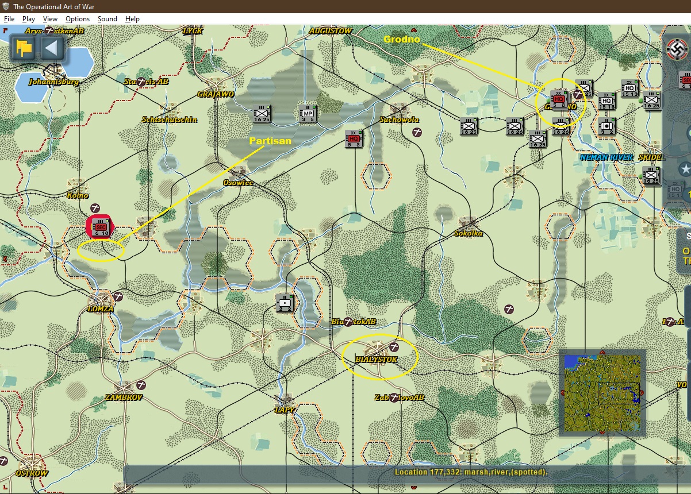Select the red SEC unit 6 10 near Kolno

(101, 227)
